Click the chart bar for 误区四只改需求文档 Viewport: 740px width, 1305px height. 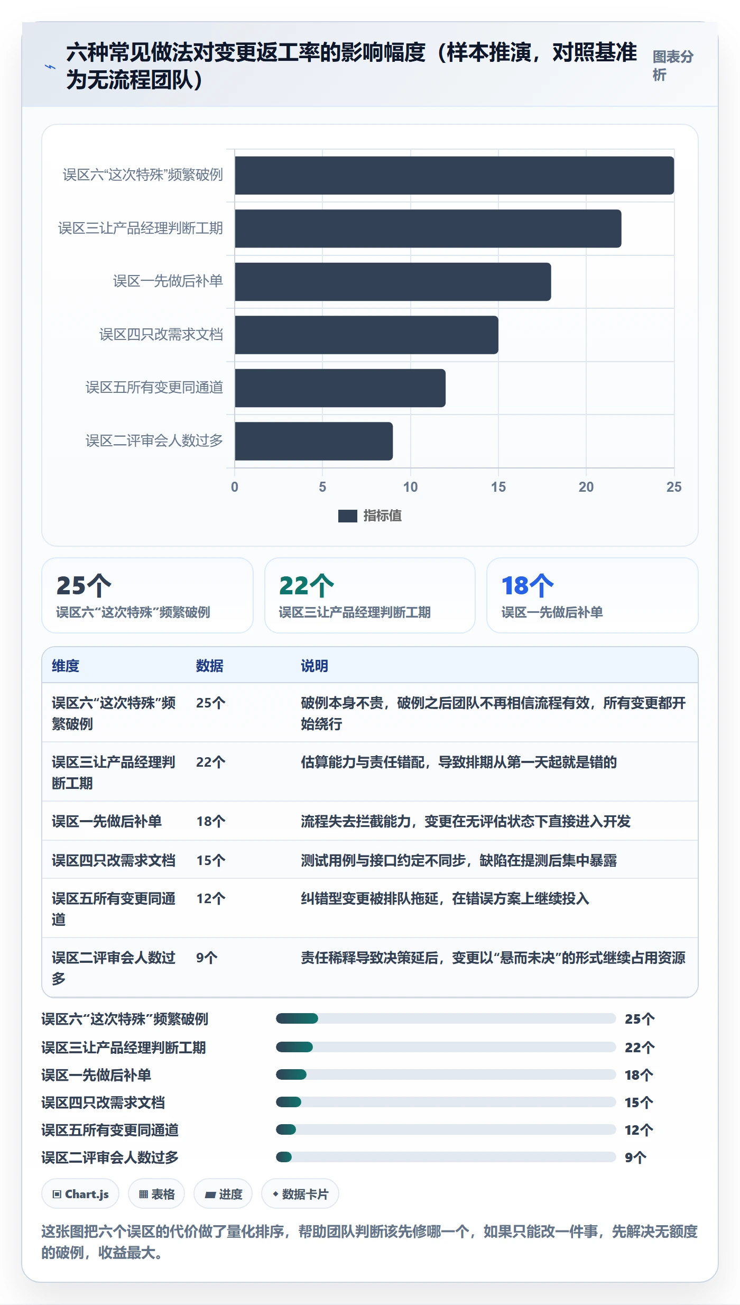(366, 335)
